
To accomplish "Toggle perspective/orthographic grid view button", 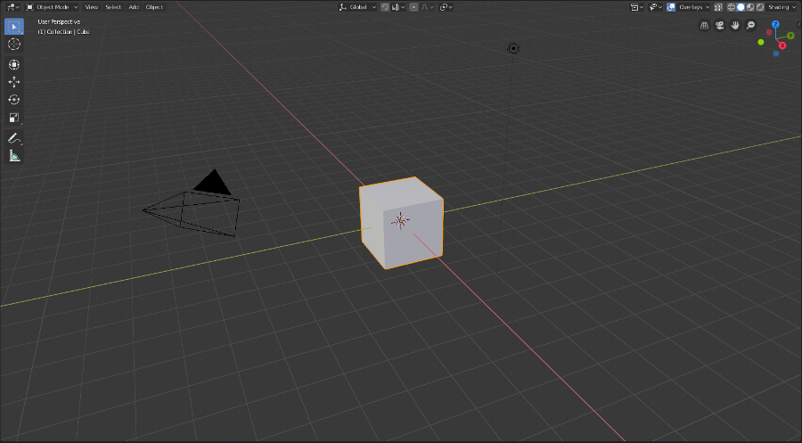I will [704, 25].
